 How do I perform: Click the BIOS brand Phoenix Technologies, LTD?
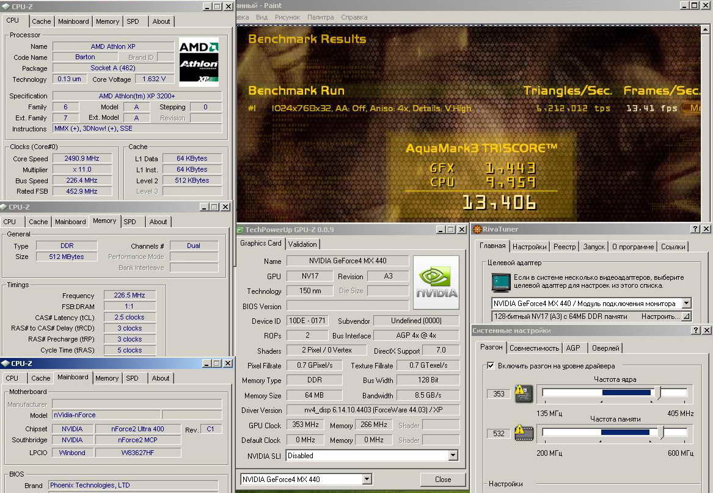[133, 485]
